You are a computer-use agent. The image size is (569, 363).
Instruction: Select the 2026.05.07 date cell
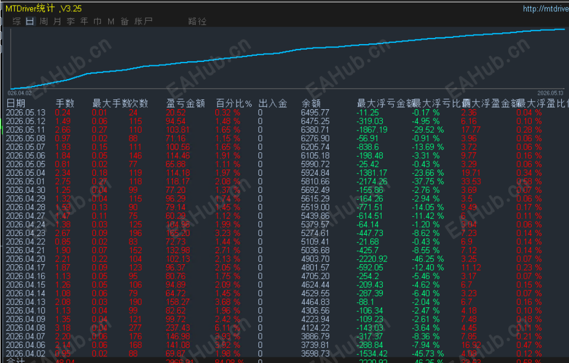[x=26, y=147]
